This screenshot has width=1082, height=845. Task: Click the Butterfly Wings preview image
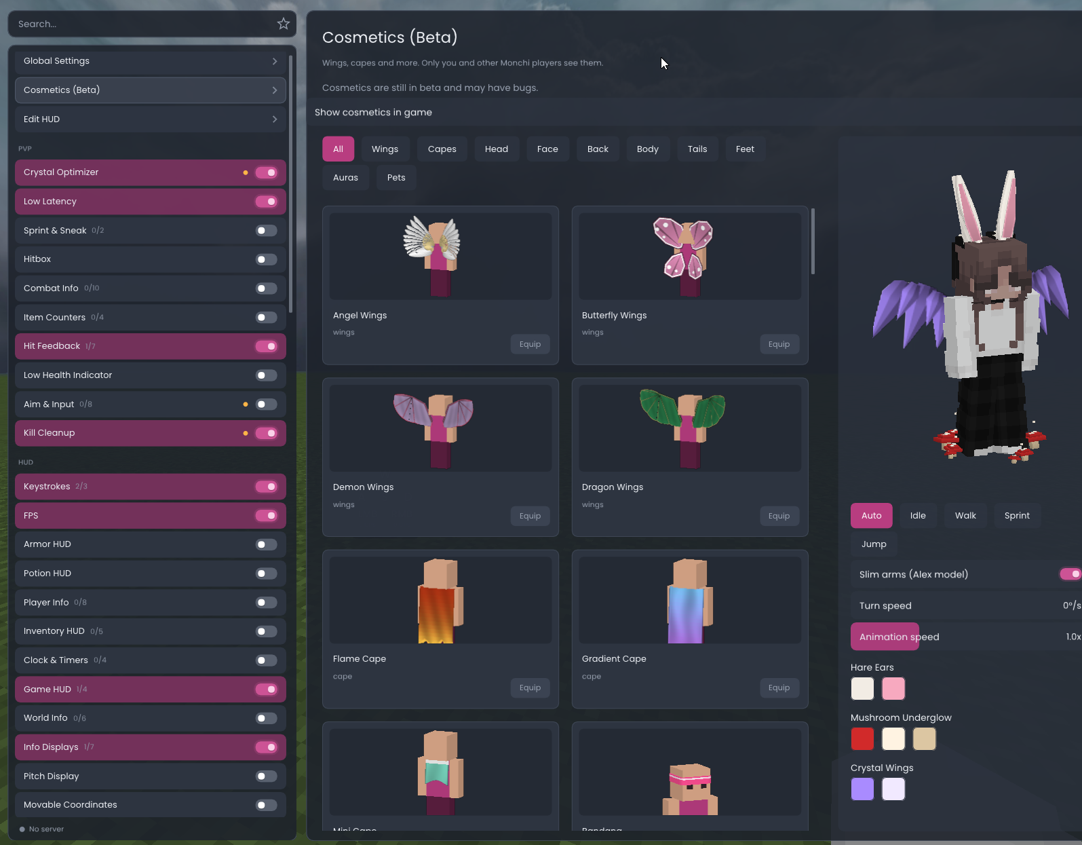(x=689, y=256)
